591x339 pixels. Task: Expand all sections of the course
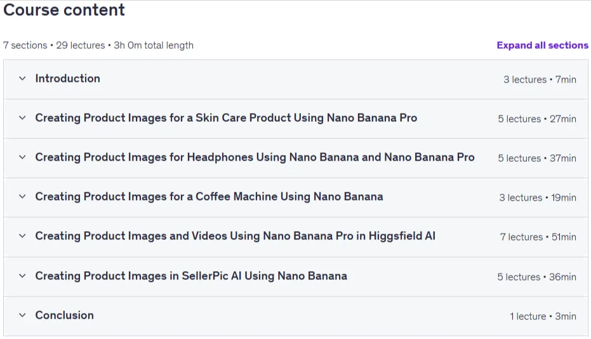(542, 45)
